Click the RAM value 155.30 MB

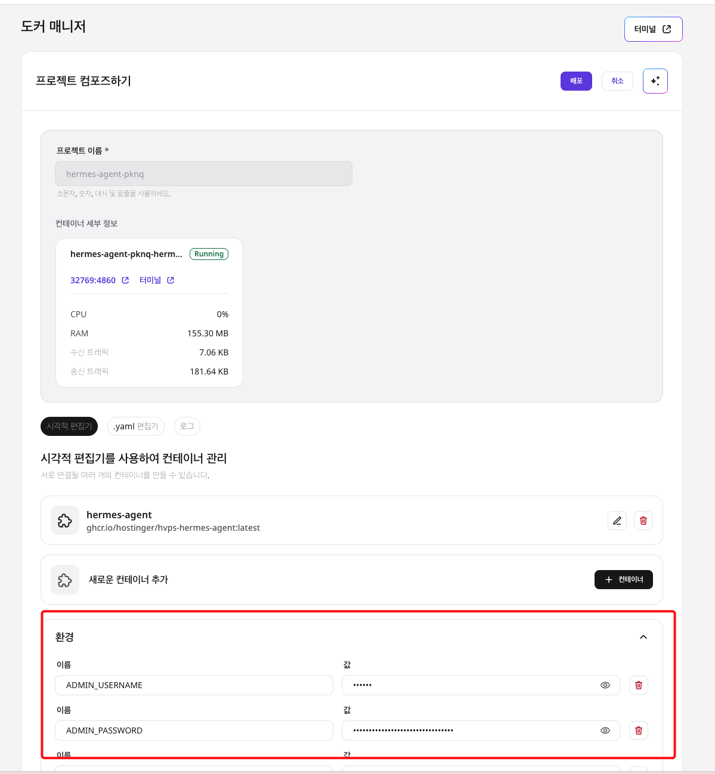click(x=208, y=333)
